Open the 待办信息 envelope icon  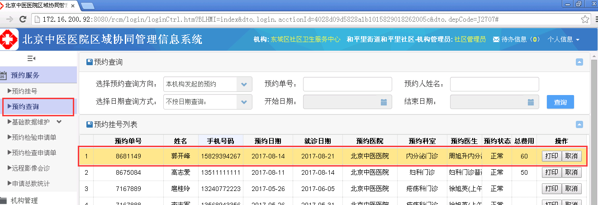point(496,39)
